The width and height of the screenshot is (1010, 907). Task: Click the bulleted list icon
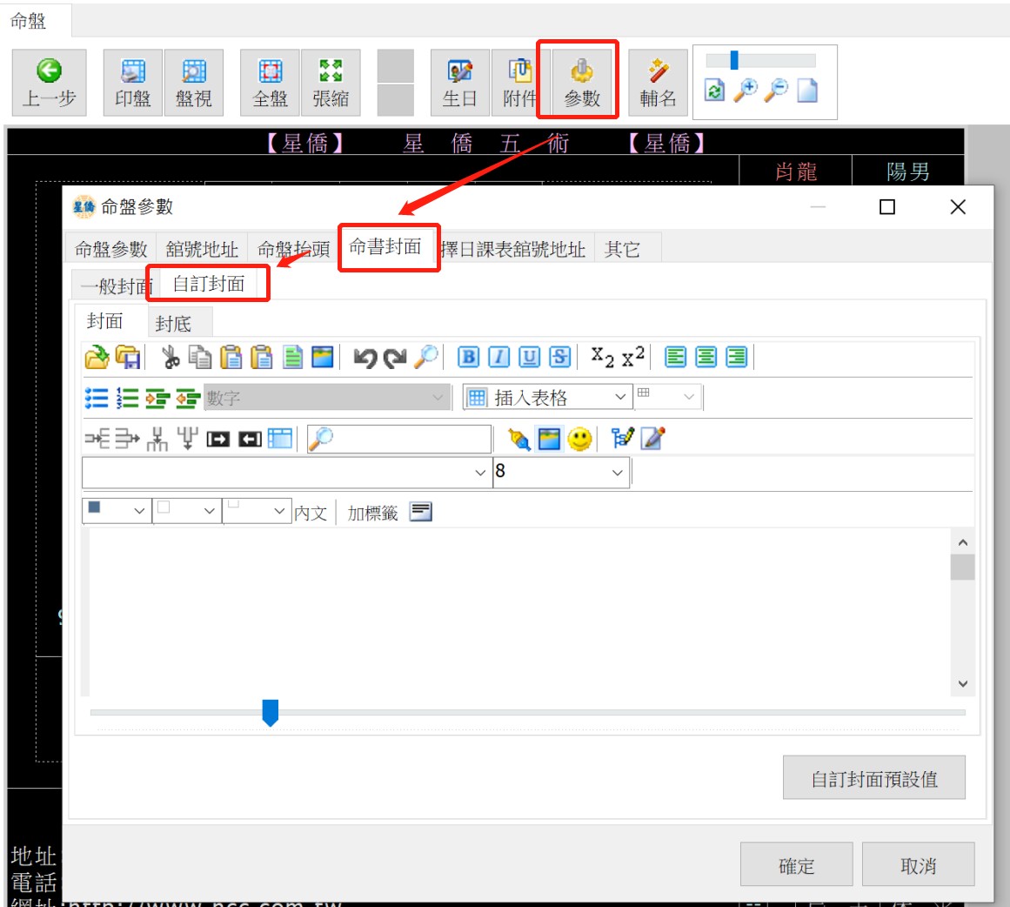click(97, 398)
